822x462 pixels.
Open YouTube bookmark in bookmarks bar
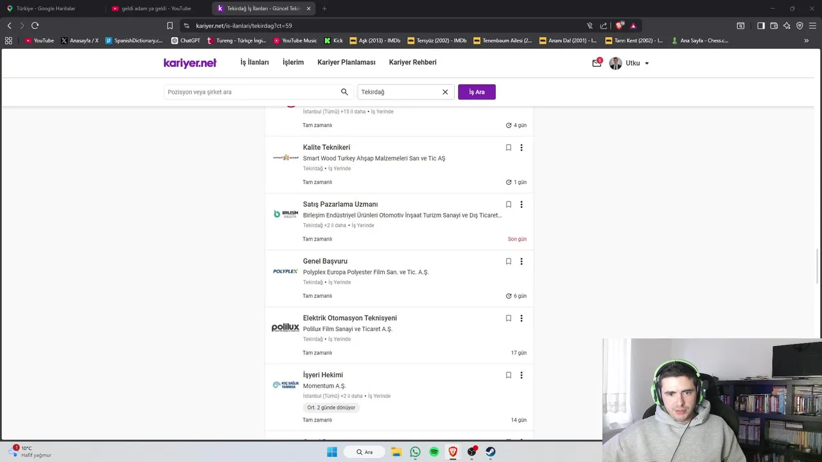pos(39,40)
